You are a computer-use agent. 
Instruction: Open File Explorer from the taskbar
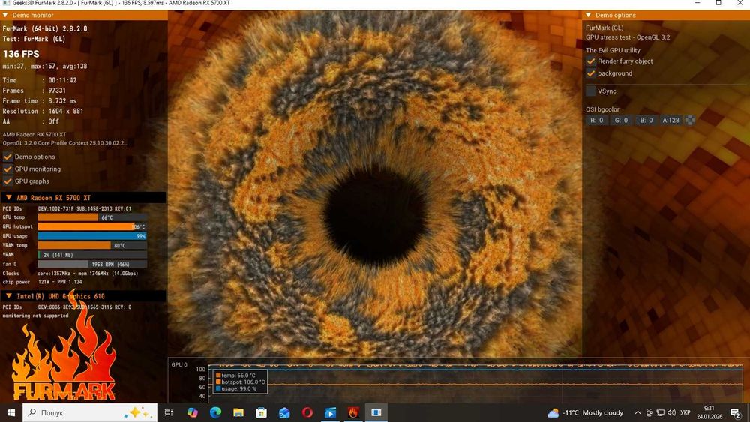tap(238, 412)
